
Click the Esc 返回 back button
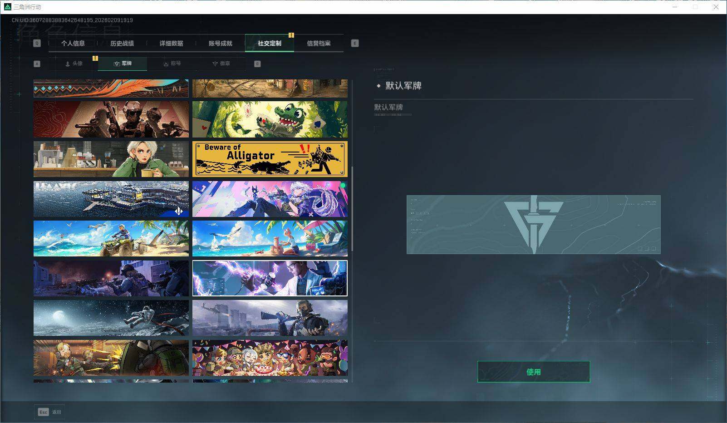pyautogui.click(x=49, y=412)
